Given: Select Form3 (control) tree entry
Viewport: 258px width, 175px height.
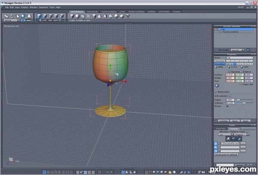Looking at the screenshot, I should pyautogui.click(x=230, y=32).
